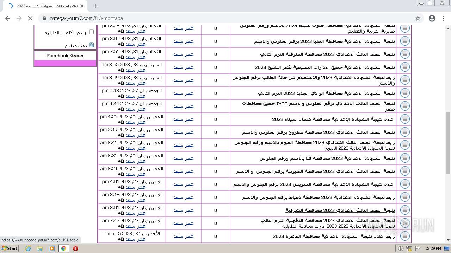Click the volume icon in system tray
Viewport: 451px width, 253px height.
401,248
